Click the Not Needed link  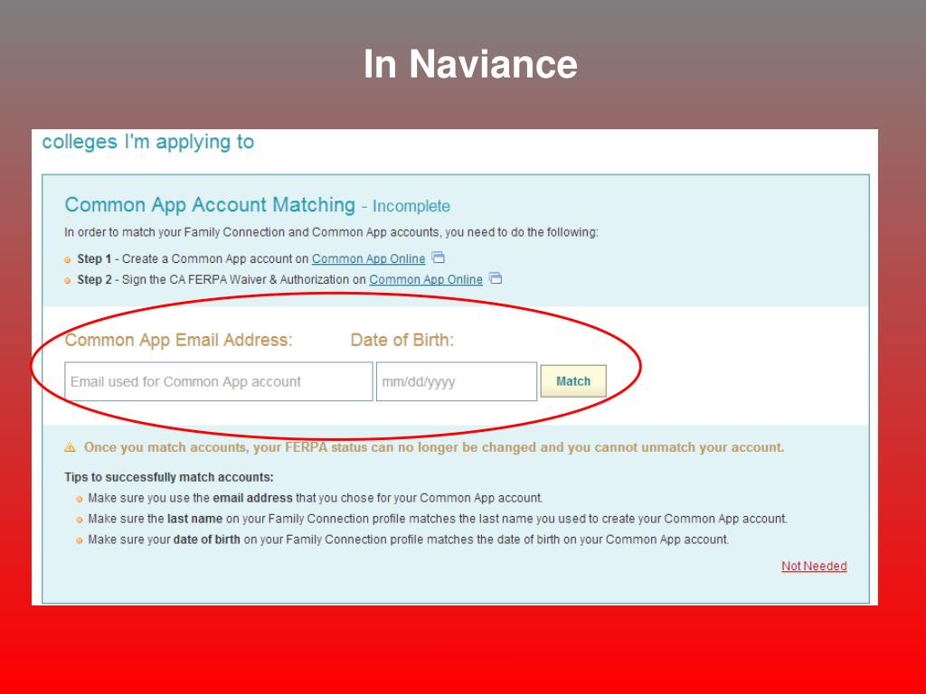pyautogui.click(x=814, y=566)
